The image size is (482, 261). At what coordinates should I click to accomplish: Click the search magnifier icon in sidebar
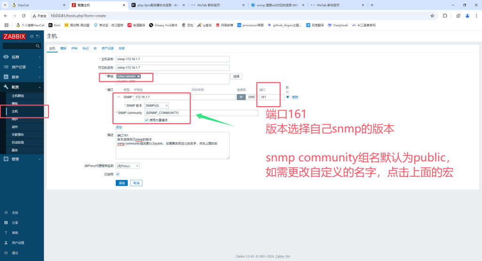[38, 46]
